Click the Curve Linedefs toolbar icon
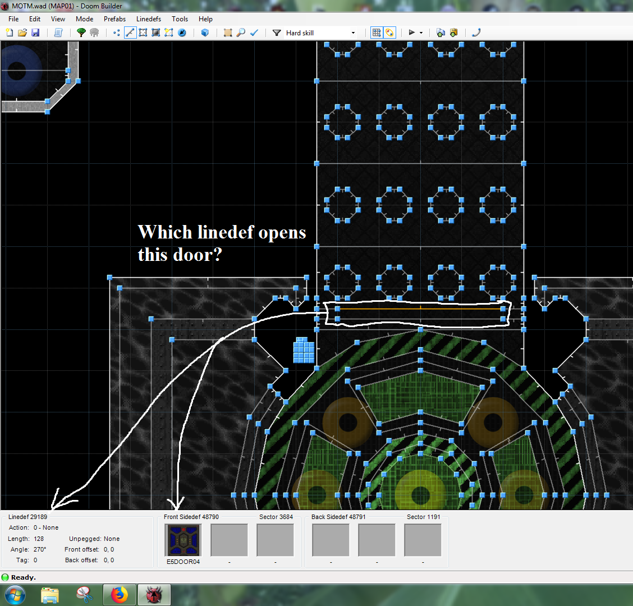 (476, 33)
